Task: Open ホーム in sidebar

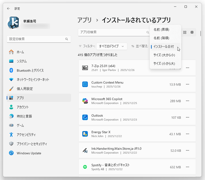Action: 39,52
